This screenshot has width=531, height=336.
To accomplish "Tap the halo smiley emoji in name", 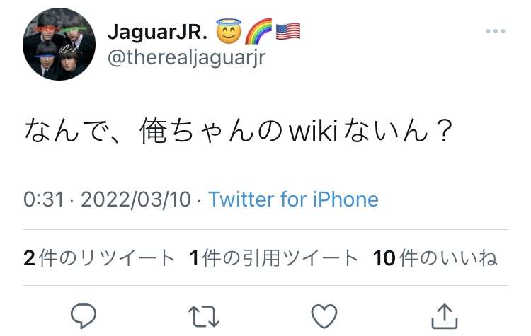I will pyautogui.click(x=229, y=31).
